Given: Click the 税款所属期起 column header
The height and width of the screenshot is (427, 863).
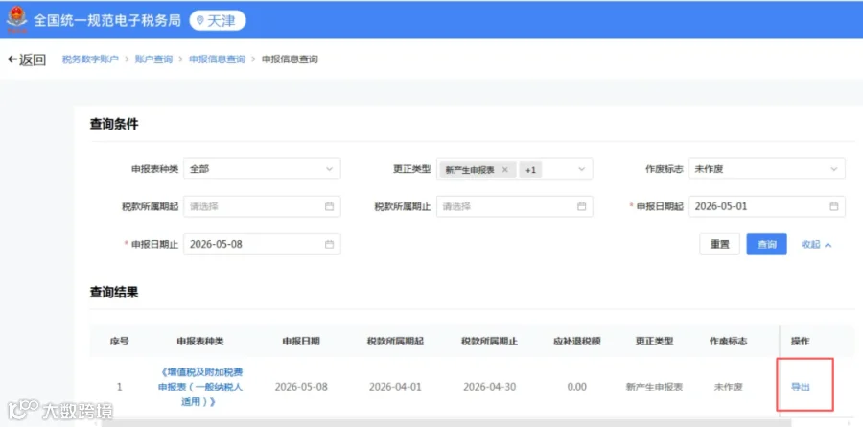Looking at the screenshot, I should point(395,341).
